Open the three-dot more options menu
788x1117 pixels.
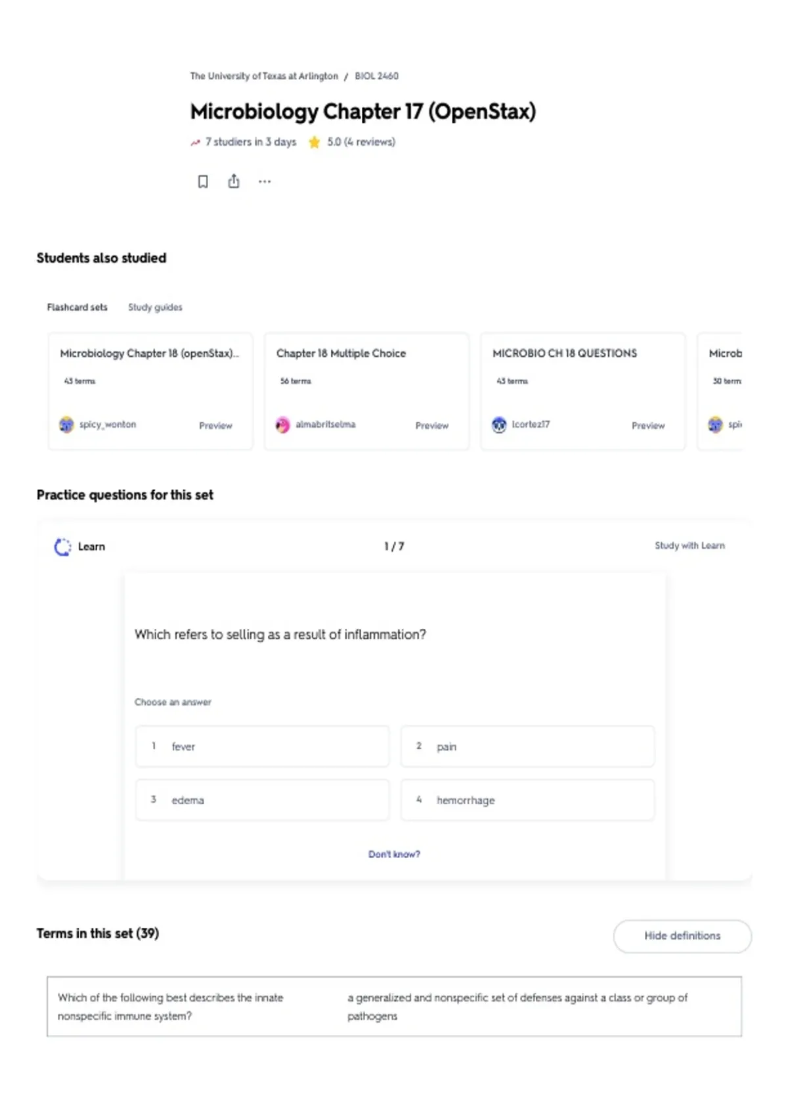(x=265, y=181)
